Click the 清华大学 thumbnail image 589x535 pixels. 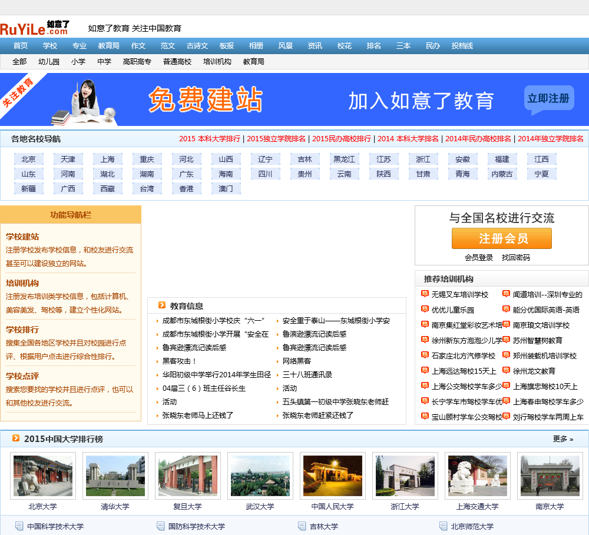(x=115, y=476)
